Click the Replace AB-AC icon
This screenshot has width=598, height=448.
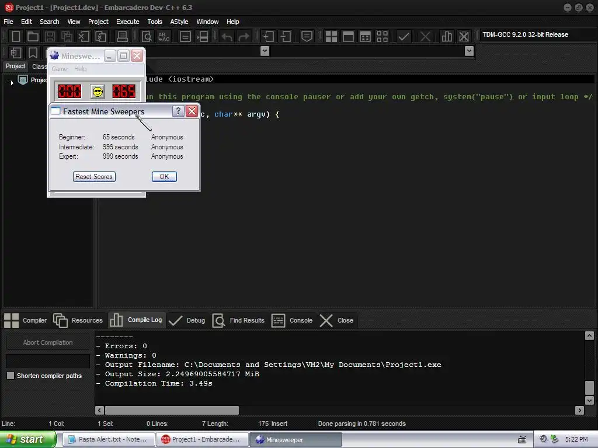tap(164, 37)
